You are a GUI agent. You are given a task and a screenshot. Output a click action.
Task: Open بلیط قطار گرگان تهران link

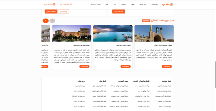click(x=99, y=107)
